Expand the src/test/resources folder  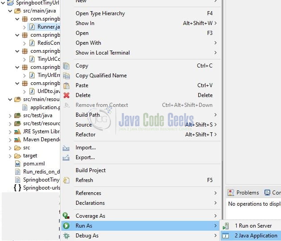(x=10, y=124)
